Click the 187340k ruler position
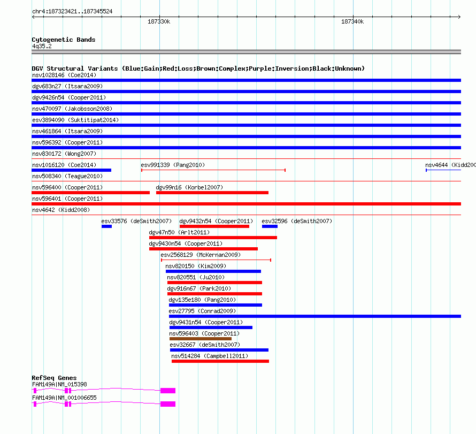Image resolution: width=476 pixels, height=434 pixels. [x=352, y=21]
